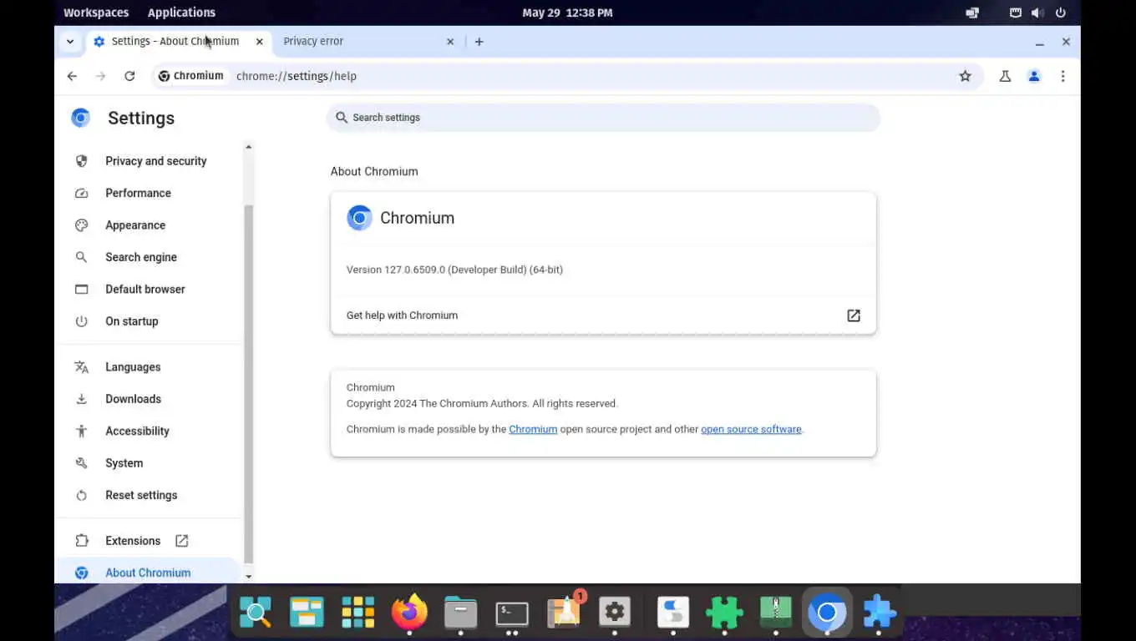
Task: Open the green puzzle Extensions app
Action: click(724, 613)
